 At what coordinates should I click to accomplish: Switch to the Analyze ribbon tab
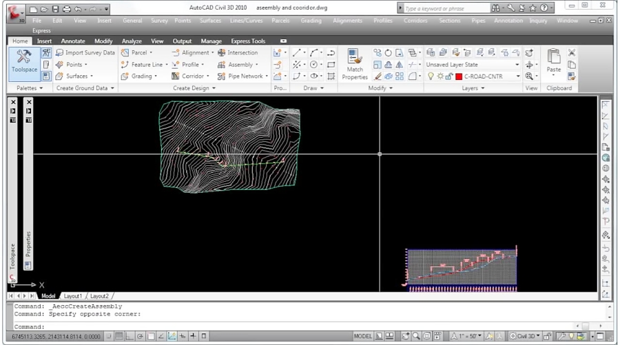point(132,41)
